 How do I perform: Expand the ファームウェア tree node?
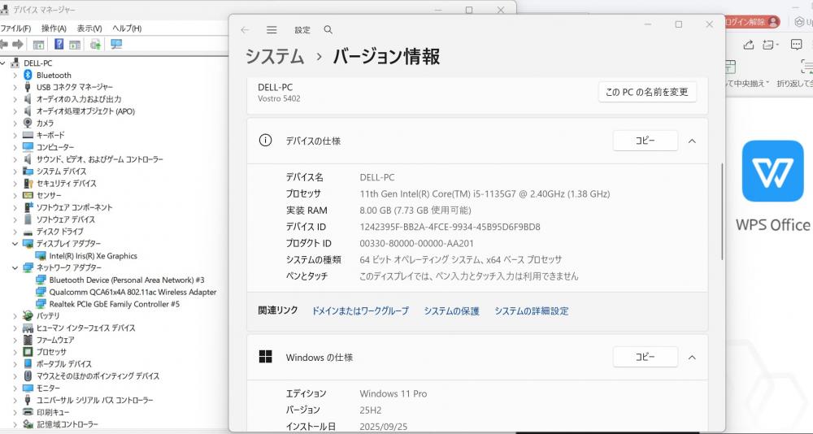point(15,341)
